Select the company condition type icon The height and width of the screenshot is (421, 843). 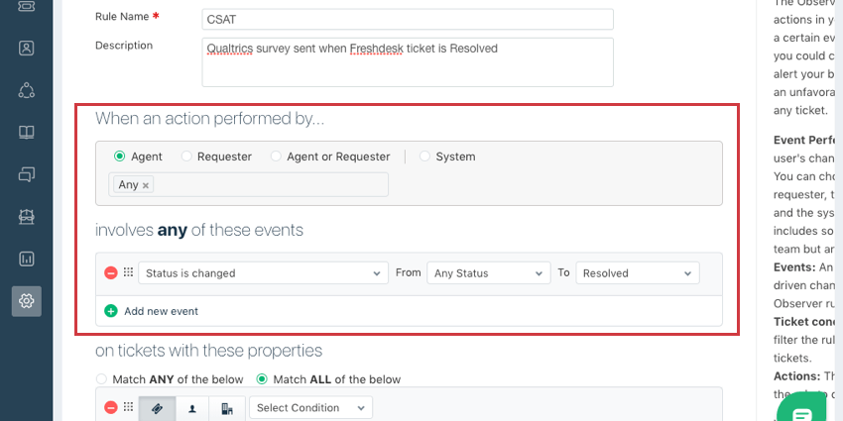pos(227,408)
